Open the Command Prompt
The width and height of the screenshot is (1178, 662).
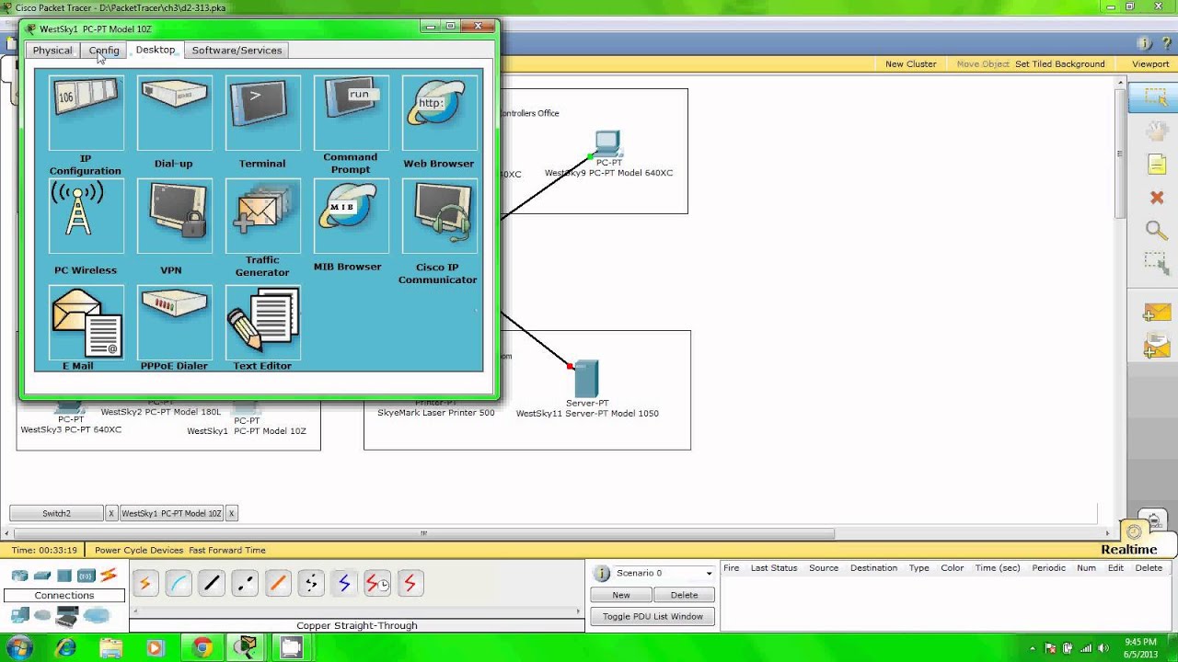coord(351,113)
